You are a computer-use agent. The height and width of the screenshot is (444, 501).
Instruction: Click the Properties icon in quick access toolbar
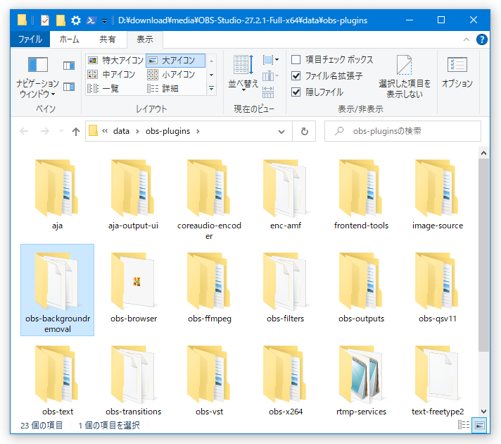click(45, 20)
